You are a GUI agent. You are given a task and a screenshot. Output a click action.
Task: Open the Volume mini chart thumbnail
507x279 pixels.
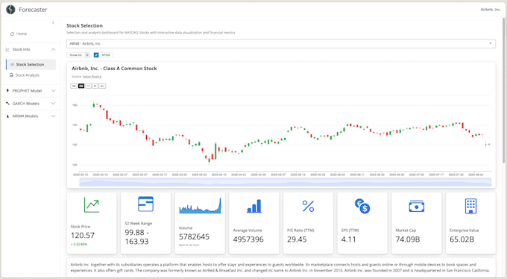pyautogui.click(x=200, y=206)
